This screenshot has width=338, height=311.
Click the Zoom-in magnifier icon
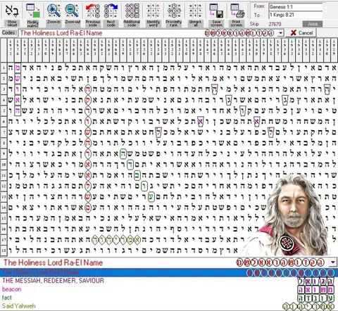click(x=54, y=11)
